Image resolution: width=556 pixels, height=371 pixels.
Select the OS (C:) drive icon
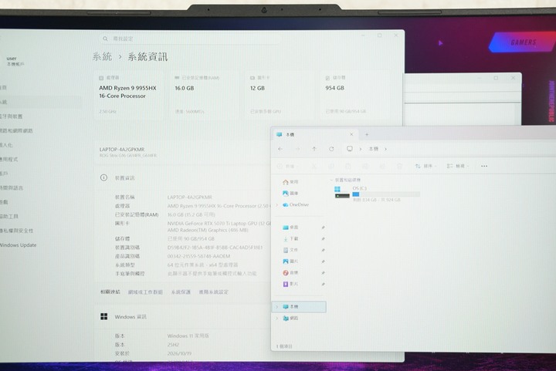pyautogui.click(x=342, y=192)
